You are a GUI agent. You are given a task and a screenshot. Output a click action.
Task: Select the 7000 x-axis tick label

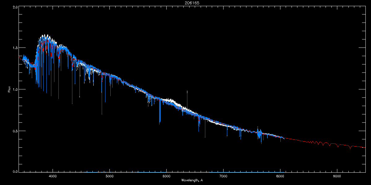click(223, 176)
